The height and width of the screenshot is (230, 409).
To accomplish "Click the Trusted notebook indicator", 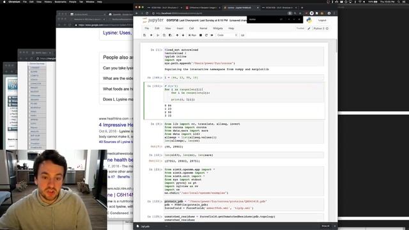I will 300,28.
